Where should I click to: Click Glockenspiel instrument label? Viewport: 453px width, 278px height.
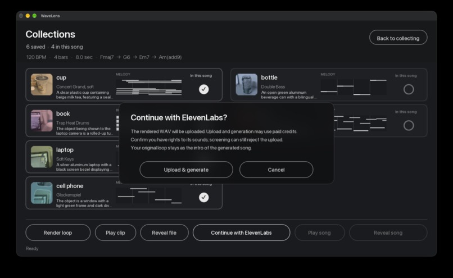[69, 195]
